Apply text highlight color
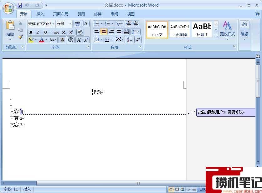Screen dimensions: 262x193 pyautogui.click(x=31, y=40)
